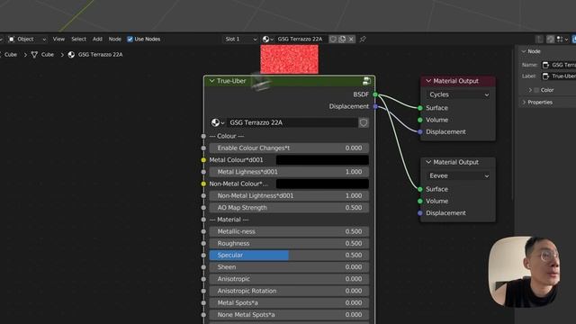Screen dimensions: 576x324
Task: Click Displacement socket of Cycles Material Output
Action: coord(420,132)
